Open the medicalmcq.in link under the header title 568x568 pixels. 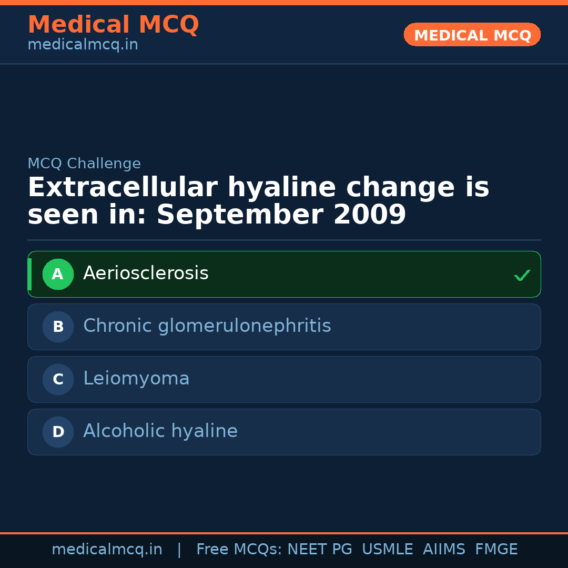83,45
